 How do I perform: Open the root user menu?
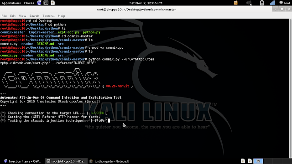coord(285,3)
